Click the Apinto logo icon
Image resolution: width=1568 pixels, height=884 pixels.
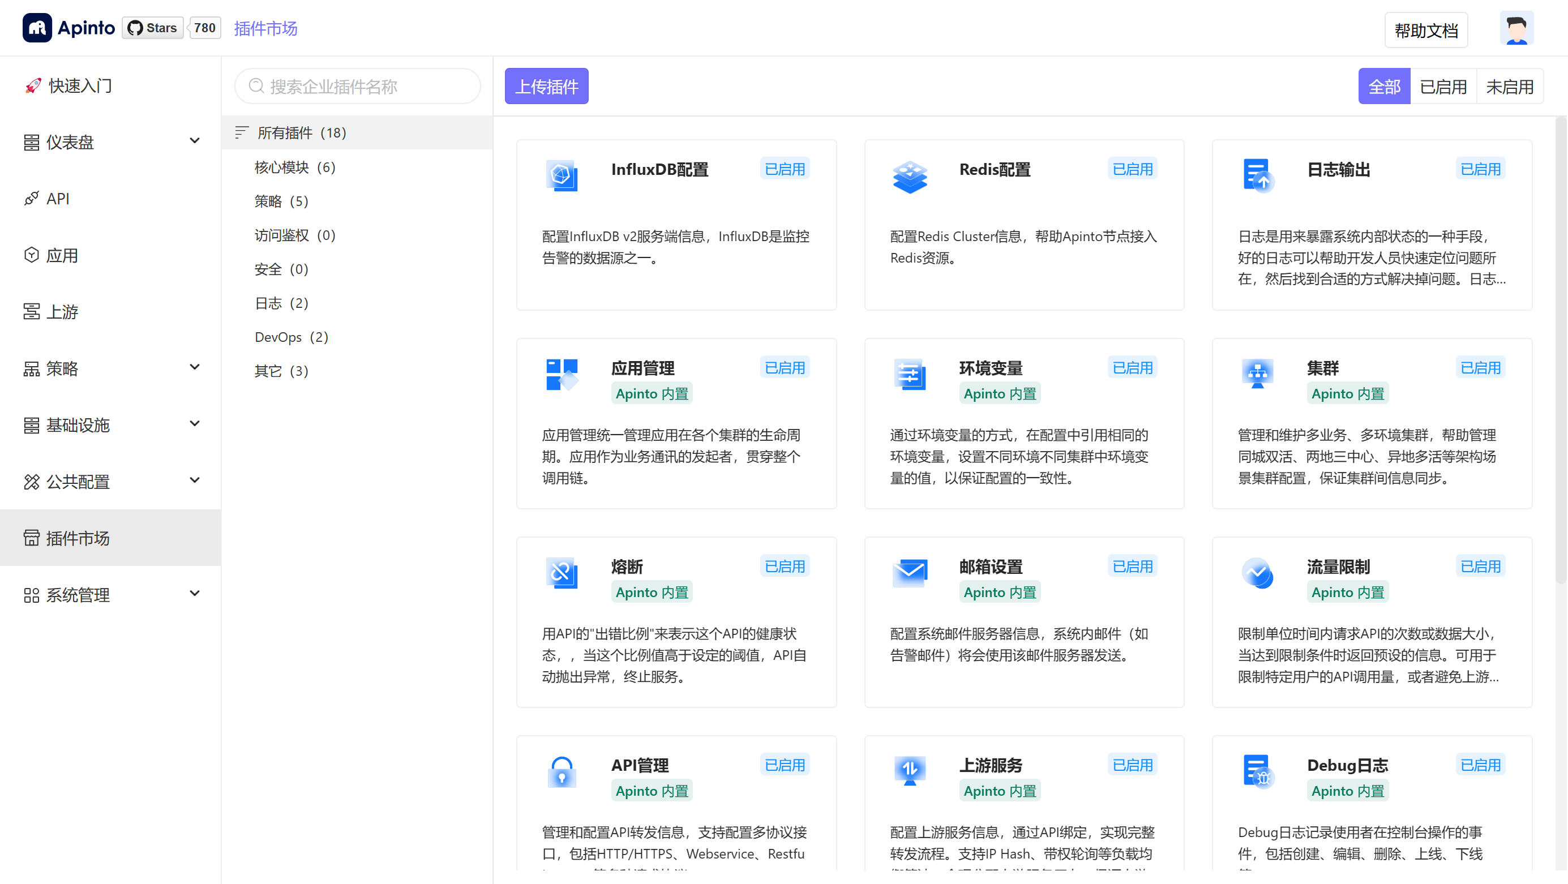37,28
